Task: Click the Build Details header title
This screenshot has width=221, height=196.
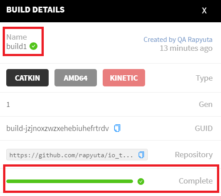Action: tap(35, 10)
